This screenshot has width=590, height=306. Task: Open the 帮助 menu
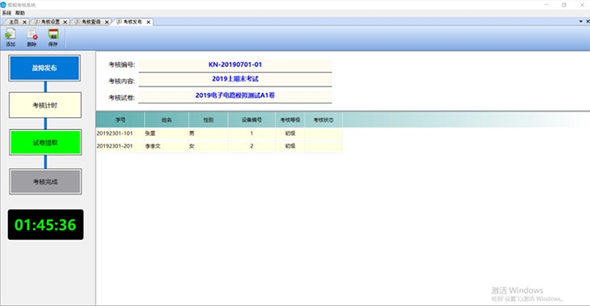pos(20,13)
